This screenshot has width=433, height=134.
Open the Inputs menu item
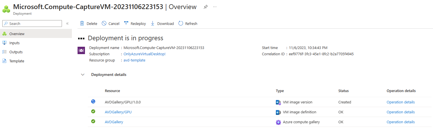pyautogui.click(x=36, y=43)
